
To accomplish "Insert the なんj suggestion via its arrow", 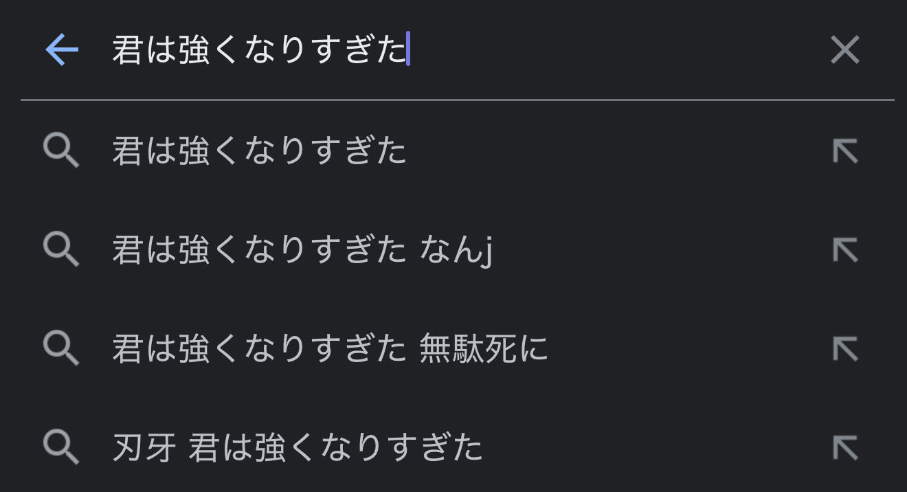I will tap(845, 250).
